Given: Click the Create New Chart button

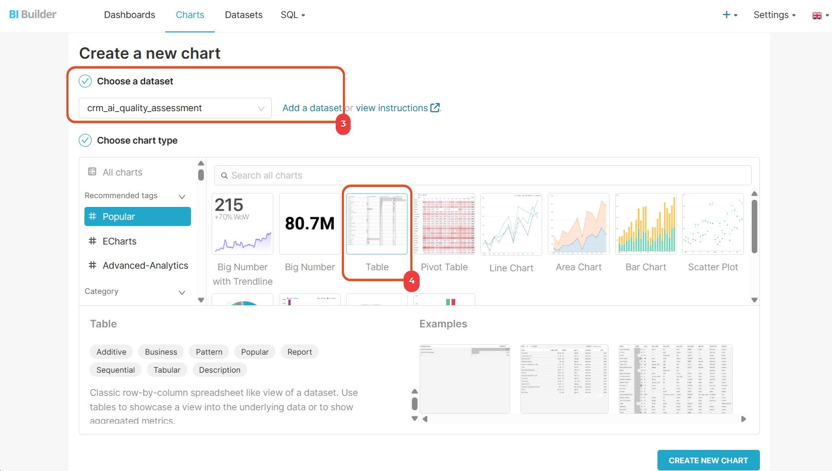Looking at the screenshot, I should (x=708, y=460).
